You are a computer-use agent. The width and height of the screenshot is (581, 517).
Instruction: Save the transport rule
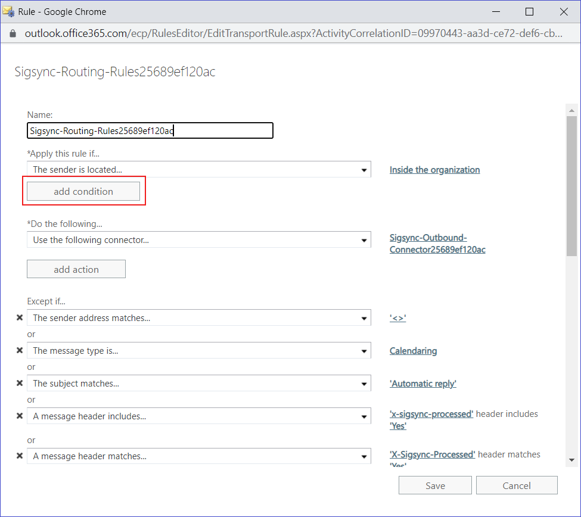click(435, 485)
